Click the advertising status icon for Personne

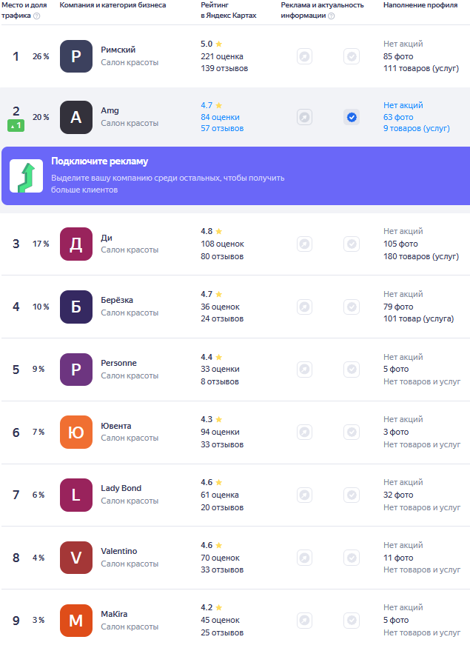(x=304, y=369)
